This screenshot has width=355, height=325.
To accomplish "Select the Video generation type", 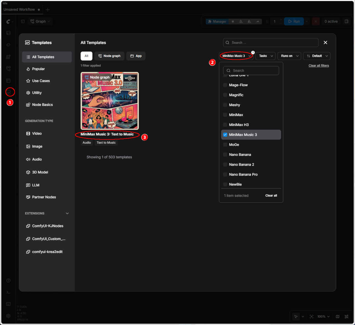I will point(47,133).
